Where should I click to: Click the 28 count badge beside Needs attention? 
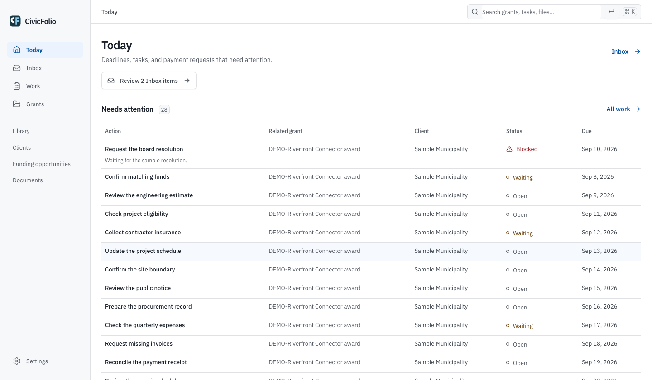tap(164, 109)
